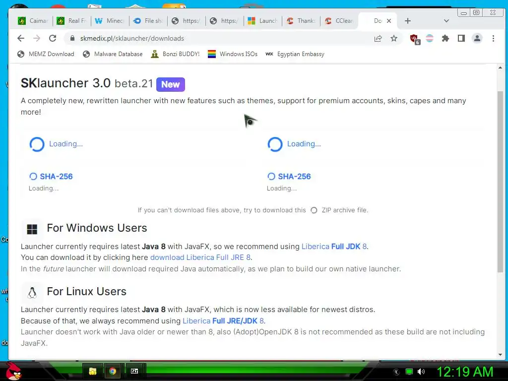Image resolution: width=508 pixels, height=381 pixels.
Task: Click the scrollbar up arrow
Action: (x=500, y=67)
